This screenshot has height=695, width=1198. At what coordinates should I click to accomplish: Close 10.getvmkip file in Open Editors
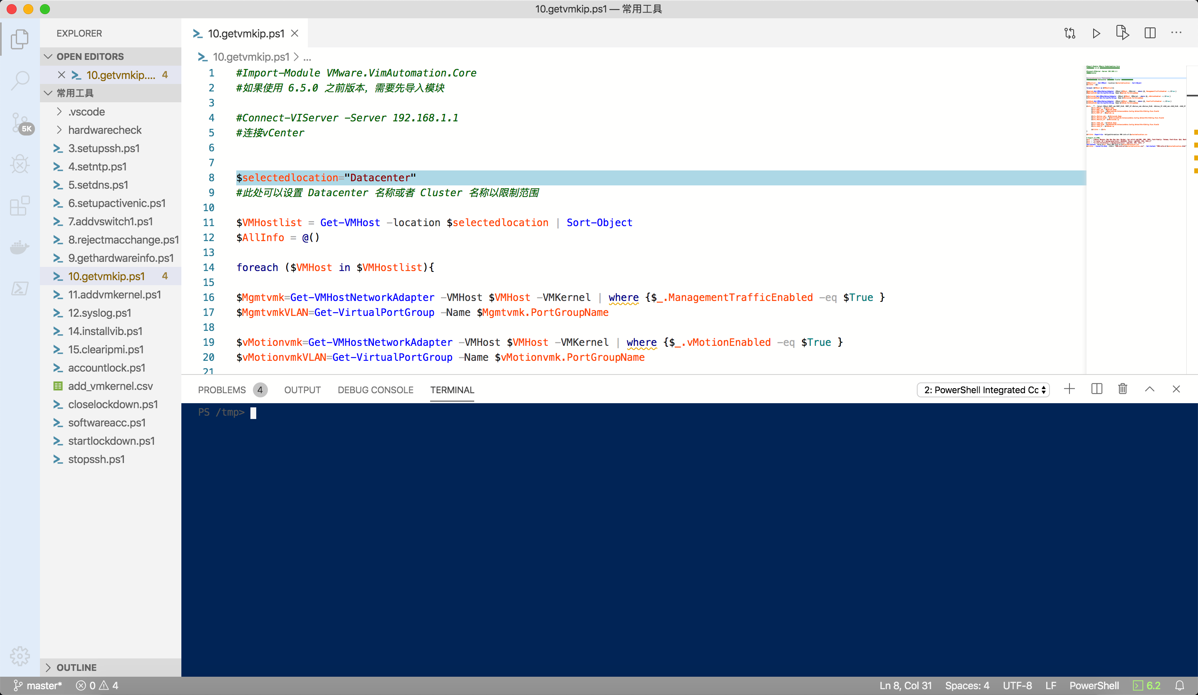click(x=61, y=74)
